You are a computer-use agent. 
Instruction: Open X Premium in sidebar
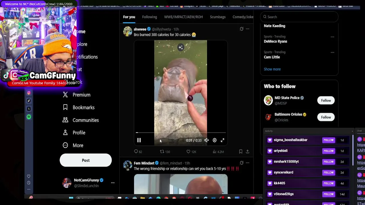tap(76, 95)
